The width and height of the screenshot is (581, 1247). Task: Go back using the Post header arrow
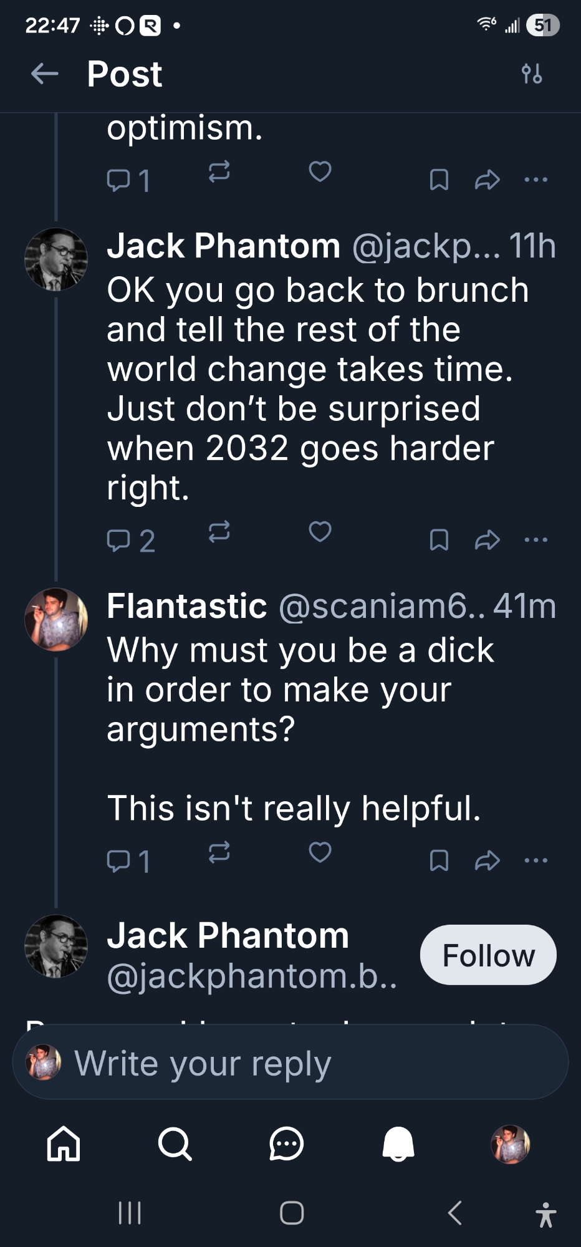pyautogui.click(x=45, y=74)
